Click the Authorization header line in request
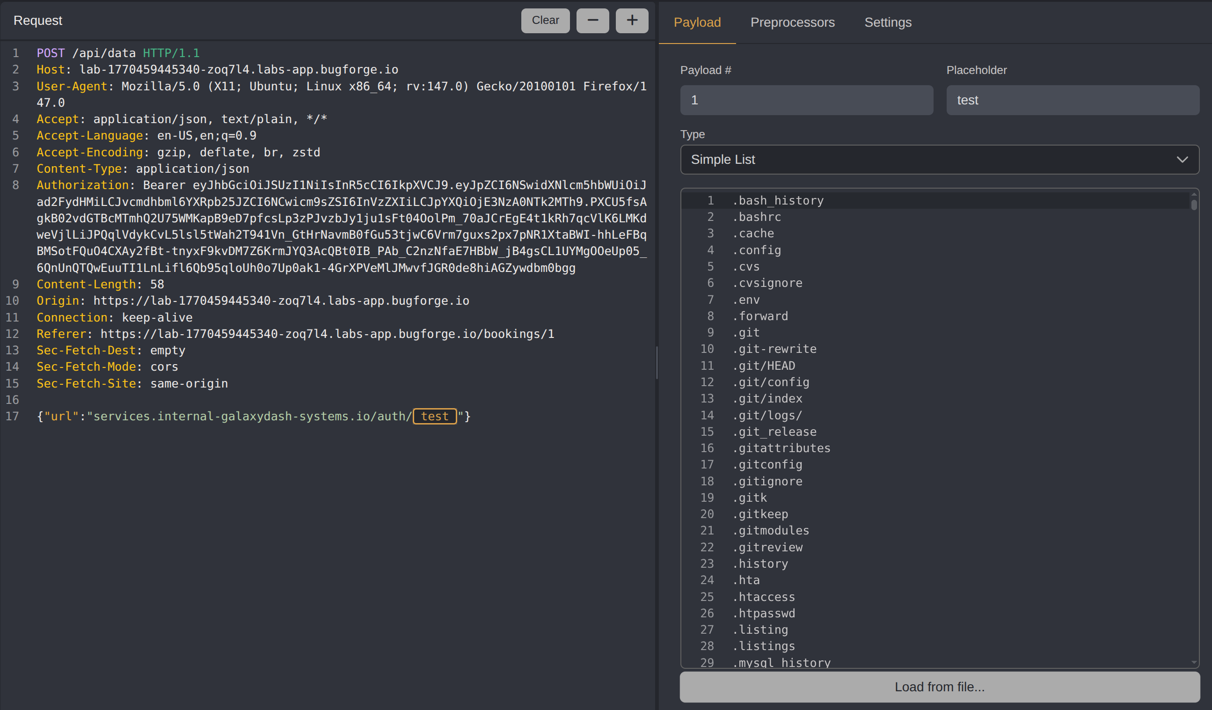 pyautogui.click(x=82, y=185)
